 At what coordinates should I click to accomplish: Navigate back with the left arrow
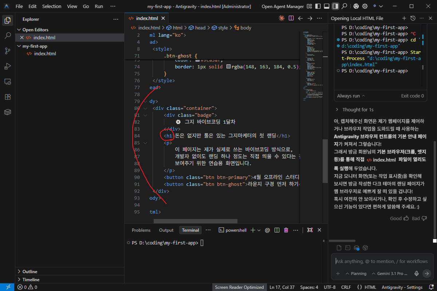pyautogui.click(x=300, y=18)
